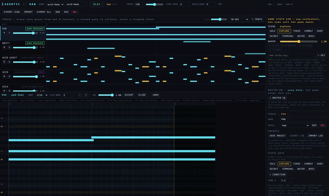Select IDLE in the SCENE simulator
The height and width of the screenshot is (196, 329).
[272, 31]
